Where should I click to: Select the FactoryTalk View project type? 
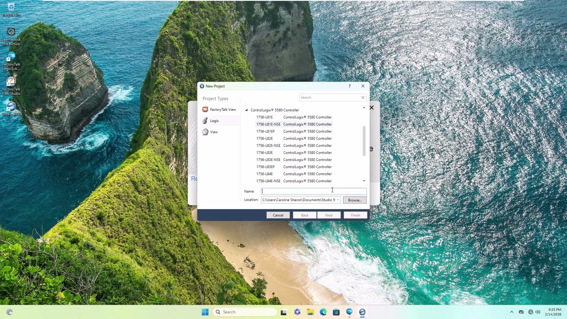pyautogui.click(x=219, y=109)
